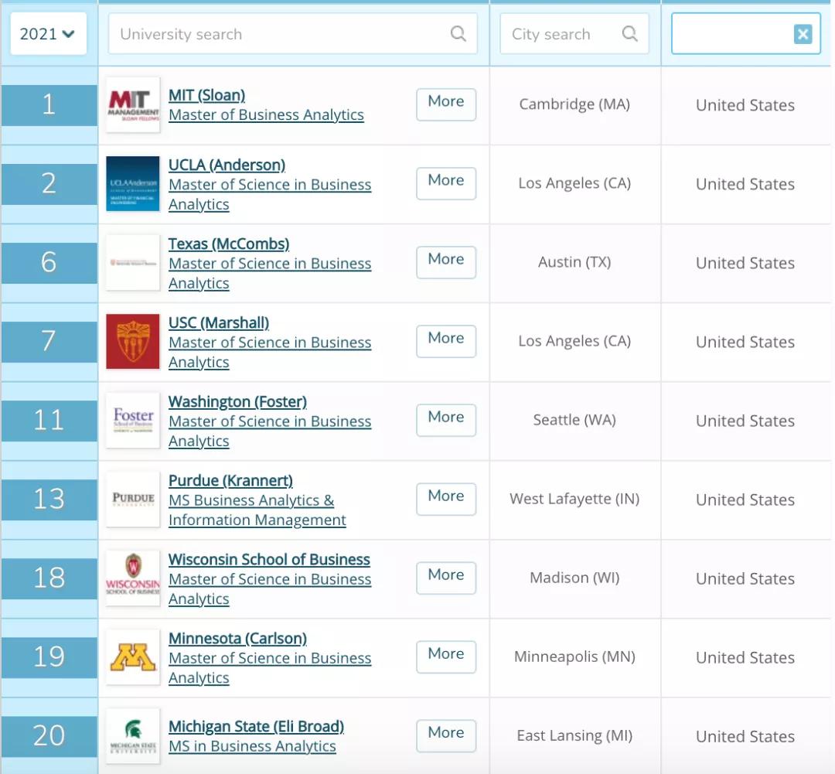835x774 pixels.
Task: Select the West Lafayette (IN) city cell
Action: [574, 499]
